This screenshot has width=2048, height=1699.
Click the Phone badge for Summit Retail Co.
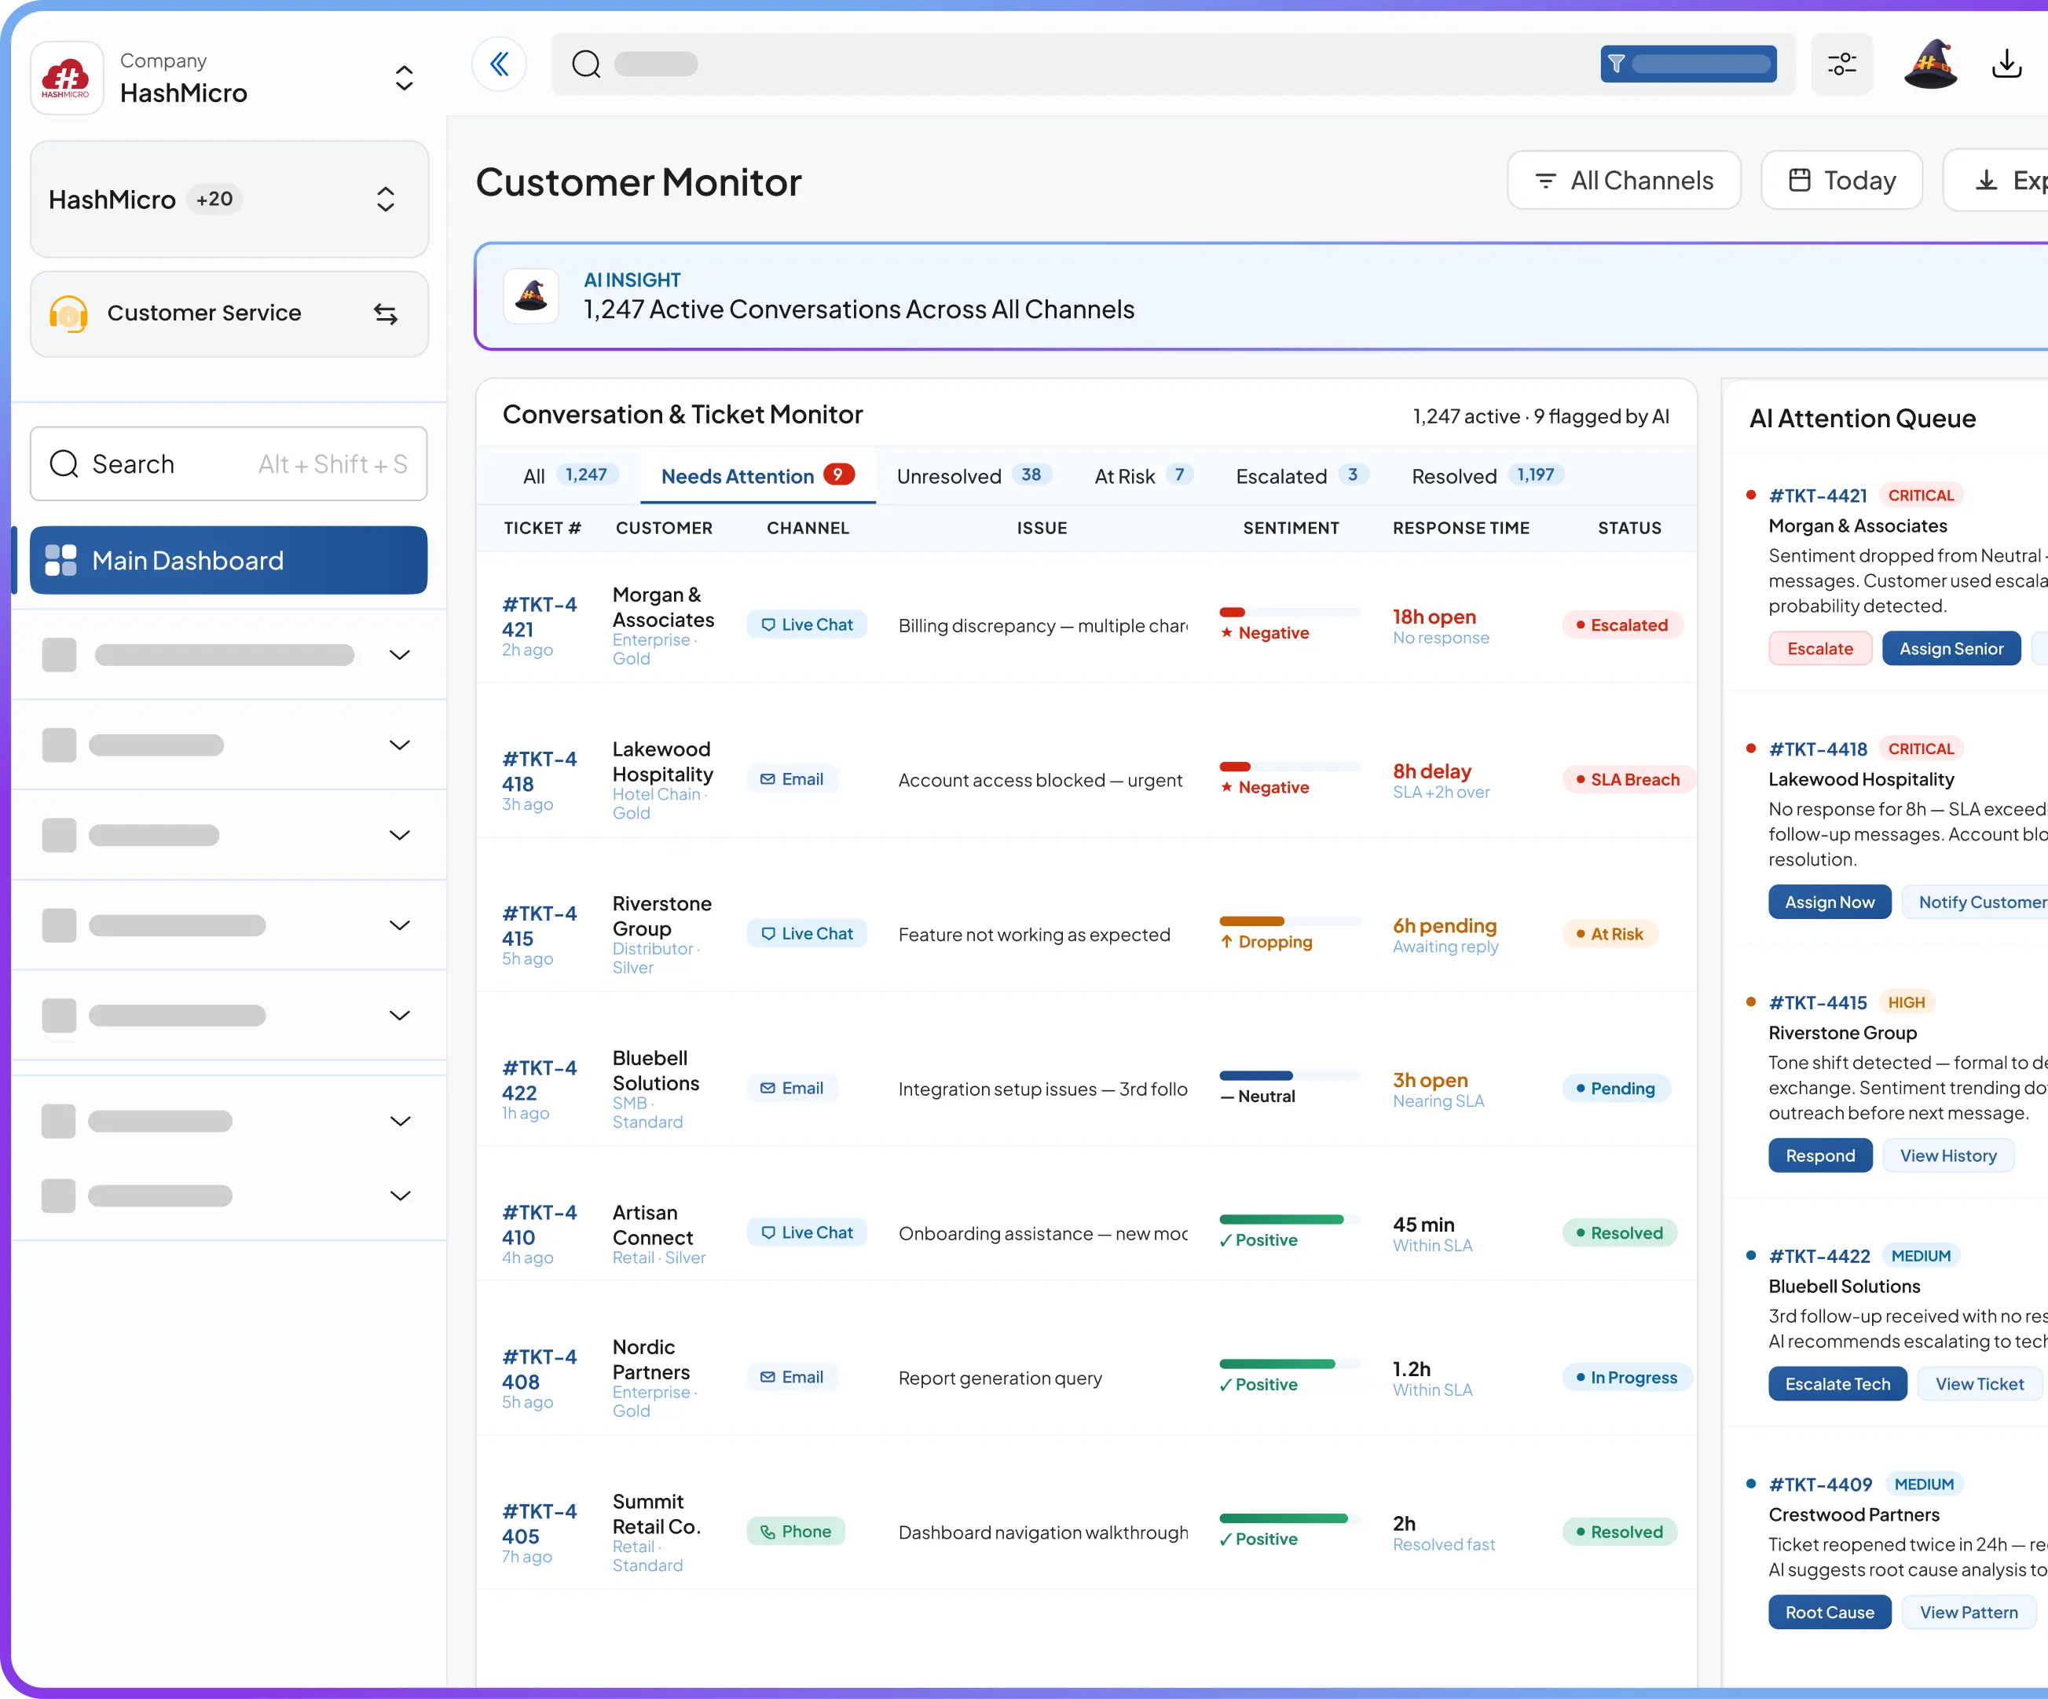[x=796, y=1532]
